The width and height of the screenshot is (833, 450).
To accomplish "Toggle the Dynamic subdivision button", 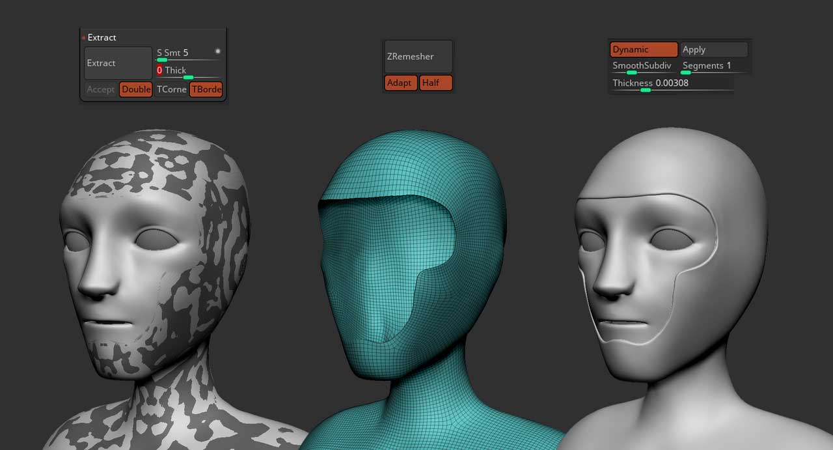I will [x=644, y=49].
